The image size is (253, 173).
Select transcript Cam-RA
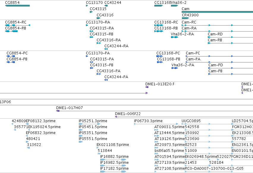189,28
